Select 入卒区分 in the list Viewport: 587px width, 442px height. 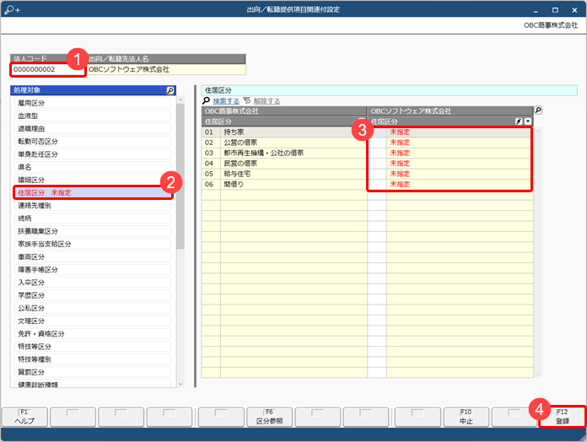click(x=93, y=283)
